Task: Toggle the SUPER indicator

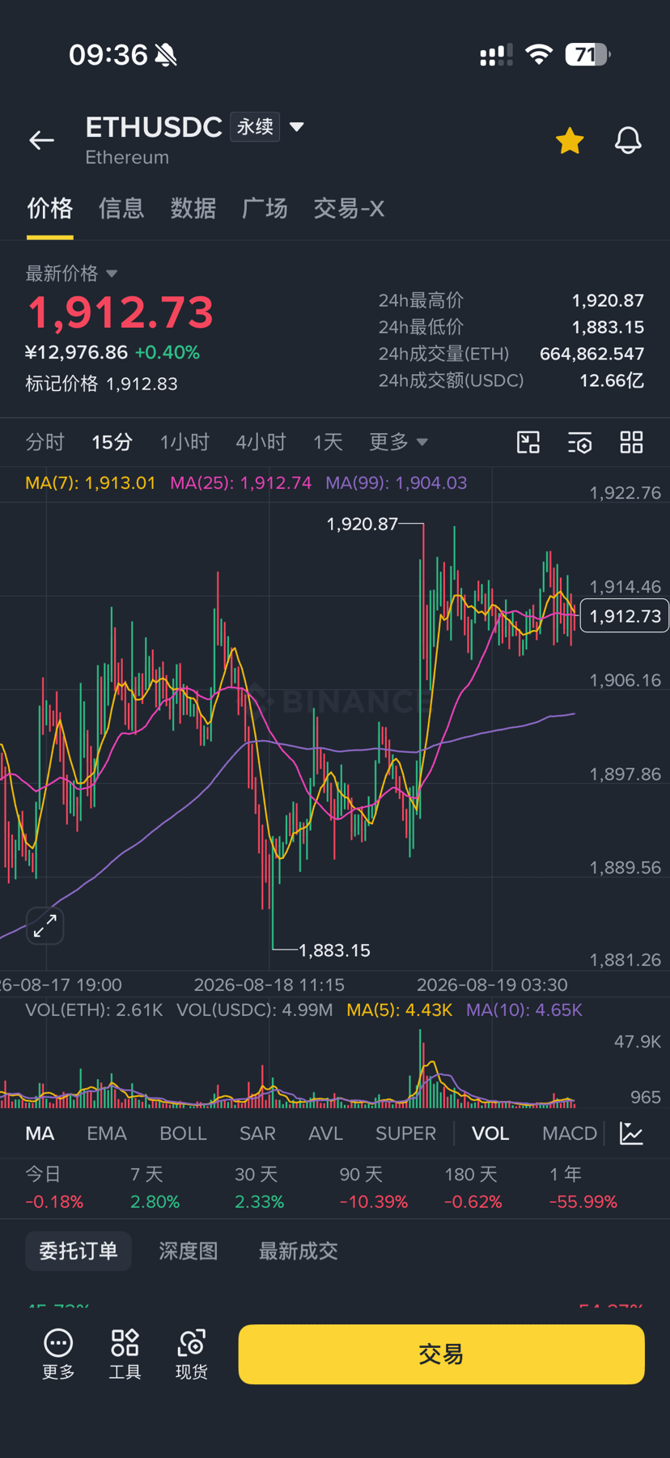Action: 405,1133
